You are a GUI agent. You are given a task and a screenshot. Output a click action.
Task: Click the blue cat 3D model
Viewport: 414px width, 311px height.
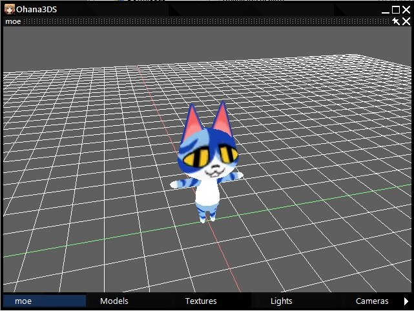(207, 162)
